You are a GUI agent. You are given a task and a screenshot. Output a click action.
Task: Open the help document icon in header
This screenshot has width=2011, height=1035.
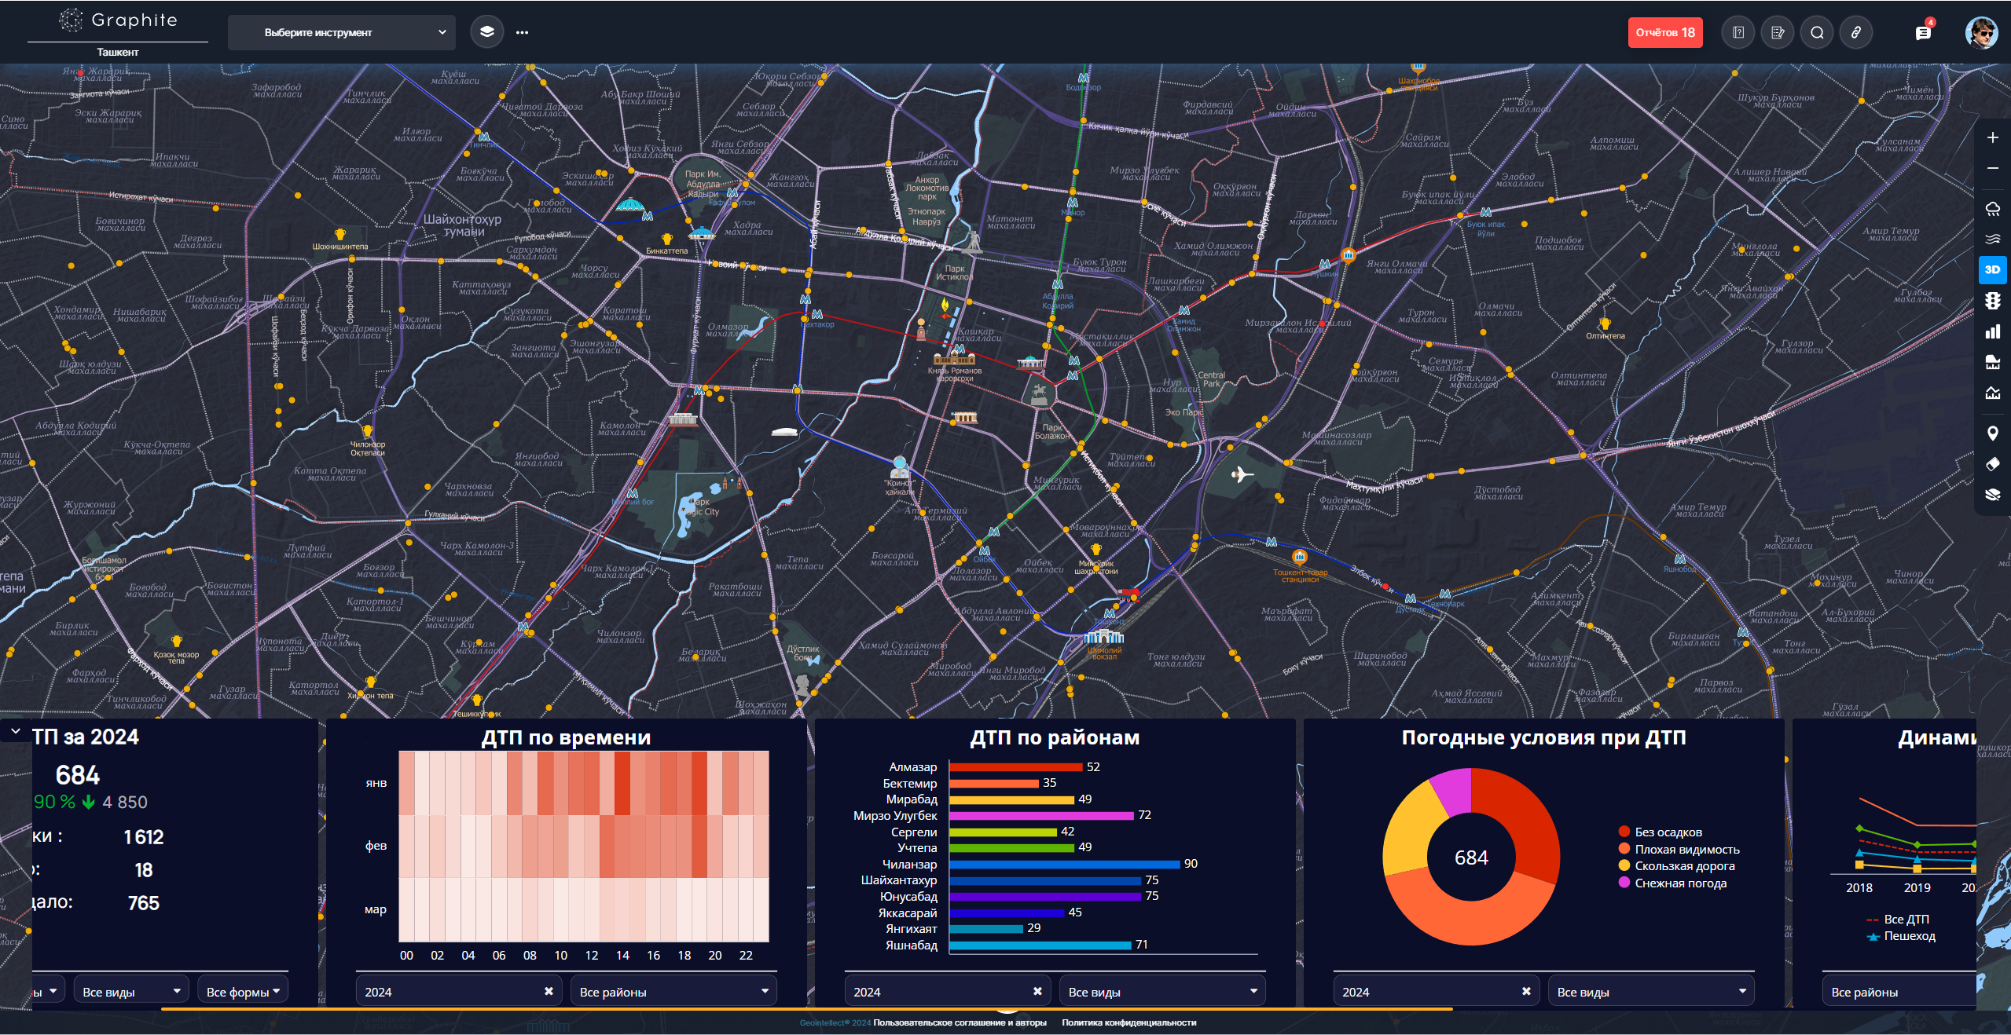[1738, 32]
